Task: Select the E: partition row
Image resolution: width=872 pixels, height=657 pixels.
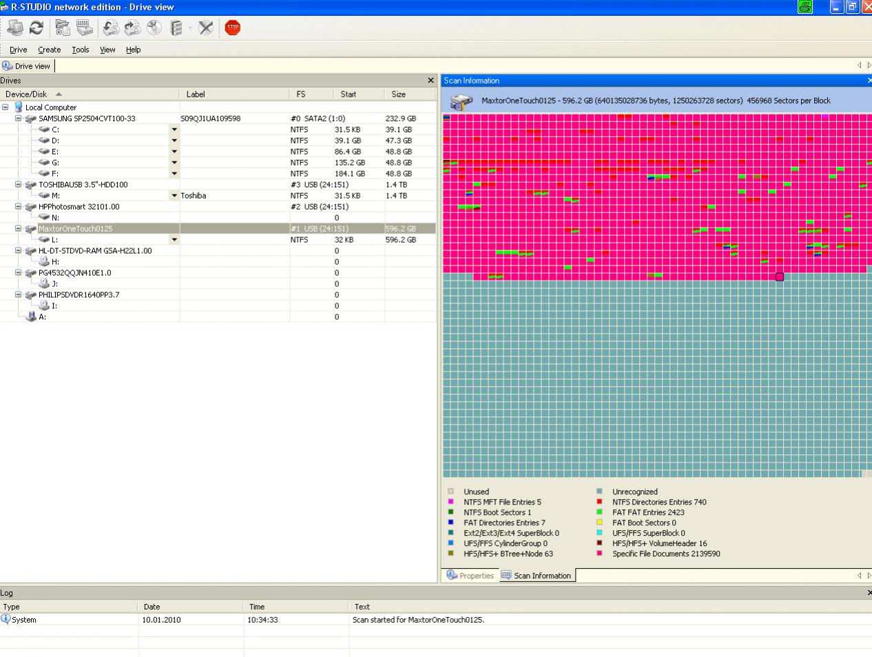Action: click(x=218, y=152)
